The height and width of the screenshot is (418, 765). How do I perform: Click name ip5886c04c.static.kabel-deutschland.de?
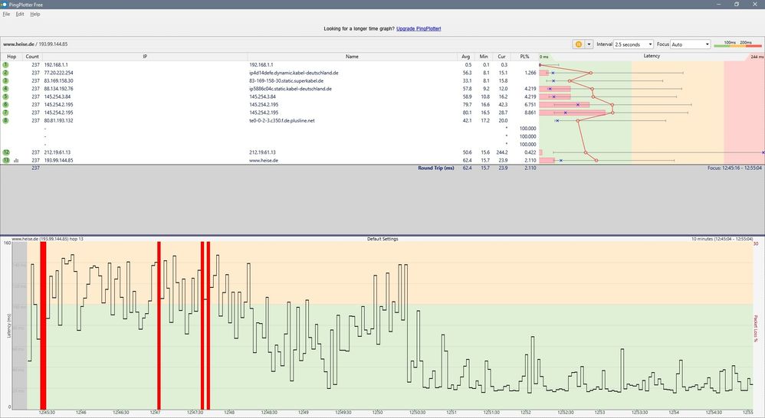pos(291,89)
